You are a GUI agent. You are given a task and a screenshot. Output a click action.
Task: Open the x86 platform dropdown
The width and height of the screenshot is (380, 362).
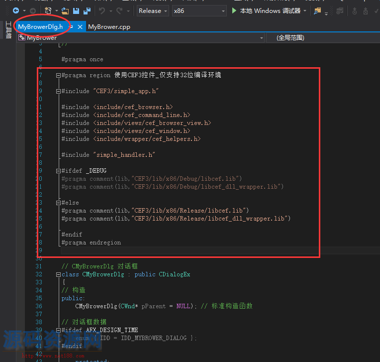(x=199, y=11)
